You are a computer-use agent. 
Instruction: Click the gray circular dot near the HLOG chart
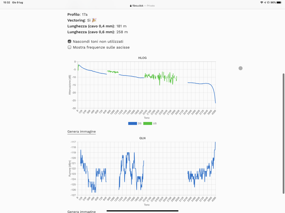[x=240, y=68]
